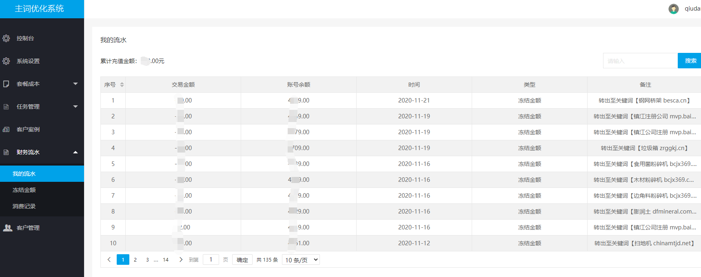Click the 时间 column header

click(x=414, y=85)
